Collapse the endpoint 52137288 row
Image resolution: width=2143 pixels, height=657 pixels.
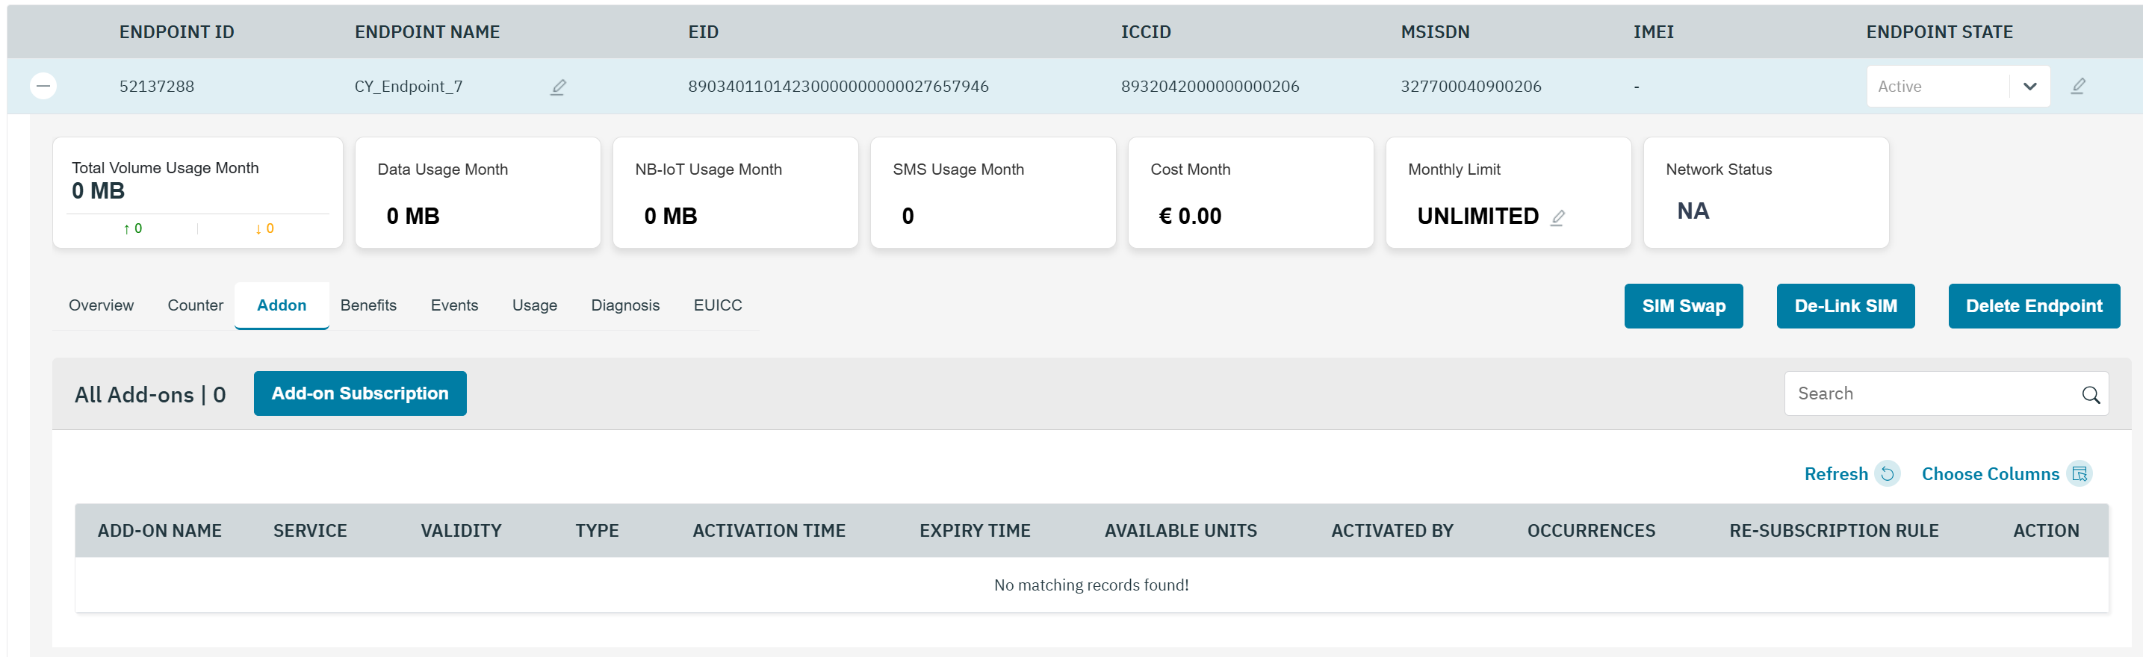click(43, 86)
